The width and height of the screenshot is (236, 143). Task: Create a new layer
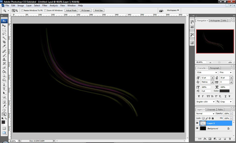[x=225, y=139]
